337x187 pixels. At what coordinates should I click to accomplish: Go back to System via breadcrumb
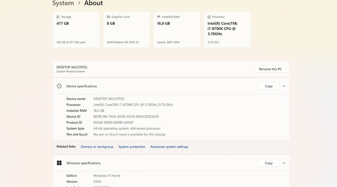tap(63, 3)
